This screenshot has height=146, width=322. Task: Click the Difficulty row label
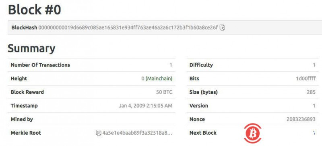tap(201, 65)
